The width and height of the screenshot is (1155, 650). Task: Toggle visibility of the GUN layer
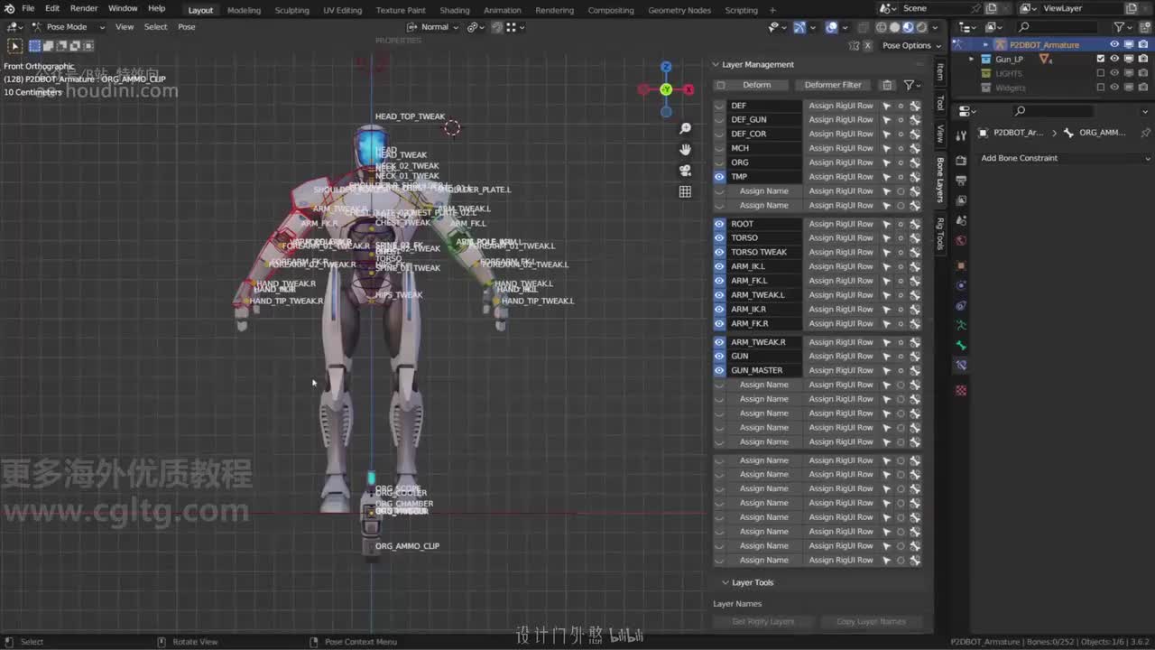coord(719,356)
